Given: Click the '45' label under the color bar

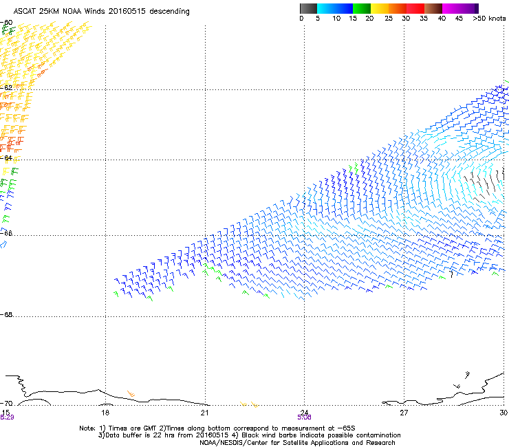Looking at the screenshot, I should click(x=459, y=19).
